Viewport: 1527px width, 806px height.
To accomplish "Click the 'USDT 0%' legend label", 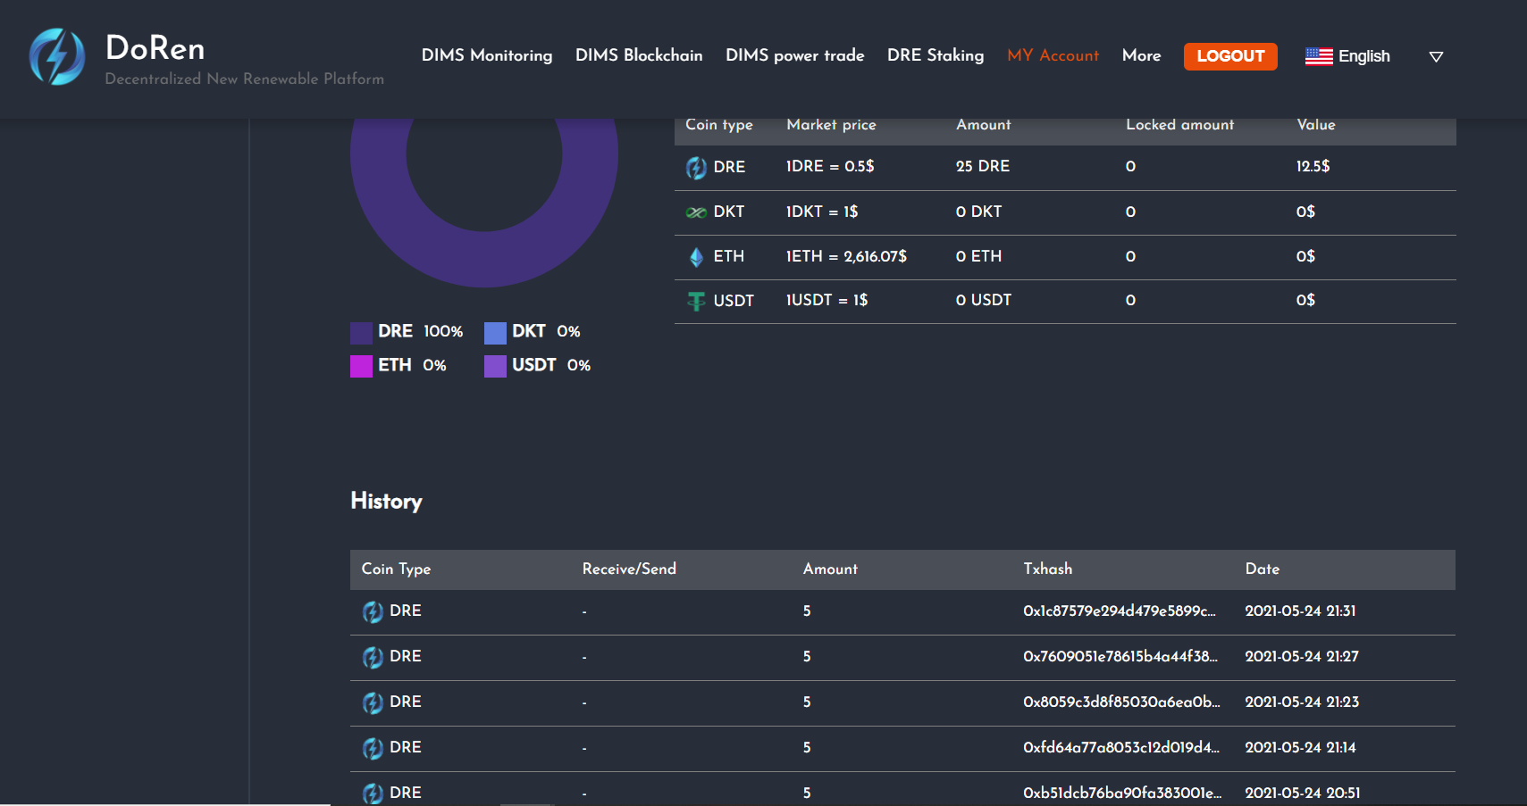I will (551, 366).
